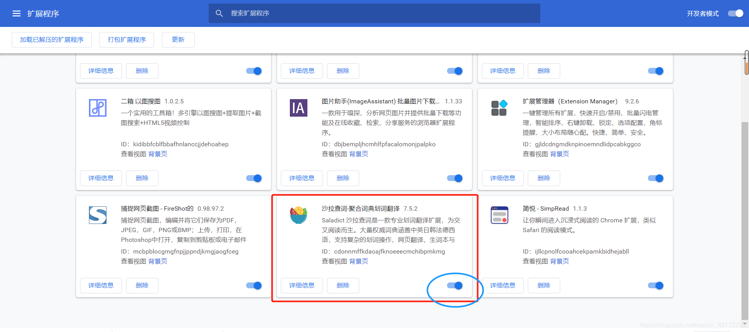Click the Extension Manager icon
The width and height of the screenshot is (749, 332).
499,108
